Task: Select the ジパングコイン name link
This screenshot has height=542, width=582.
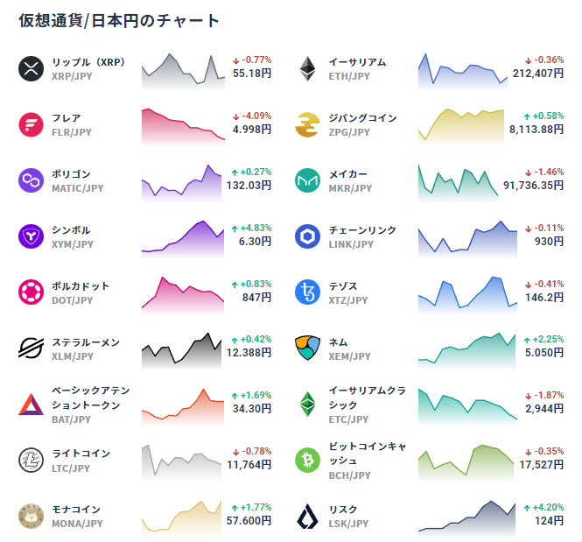Action: pyautogui.click(x=362, y=118)
